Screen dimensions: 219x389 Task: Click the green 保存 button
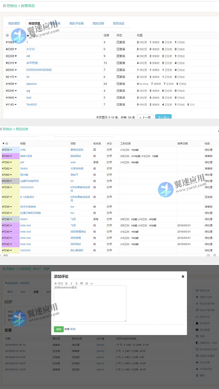tap(59, 329)
